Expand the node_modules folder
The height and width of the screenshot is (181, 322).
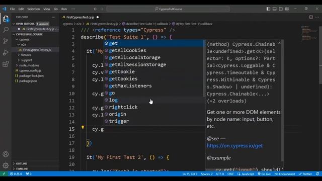[x=29, y=65]
